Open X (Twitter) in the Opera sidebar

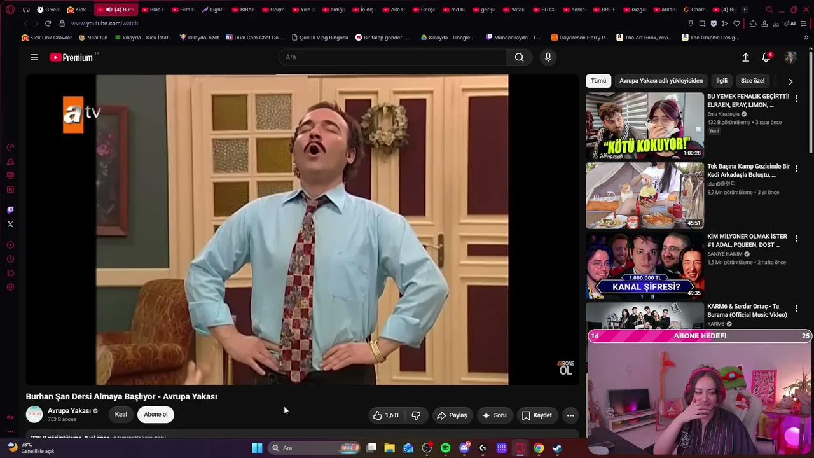(10, 224)
